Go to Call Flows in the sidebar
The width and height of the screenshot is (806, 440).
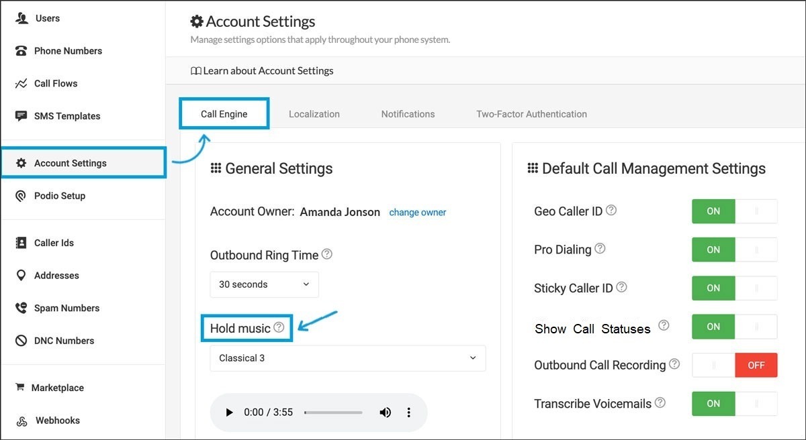(56, 83)
